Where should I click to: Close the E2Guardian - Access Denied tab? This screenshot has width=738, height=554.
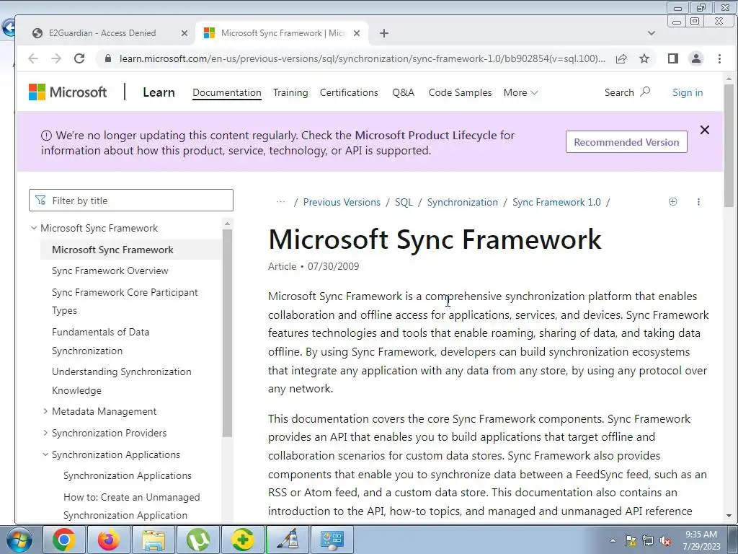(184, 33)
